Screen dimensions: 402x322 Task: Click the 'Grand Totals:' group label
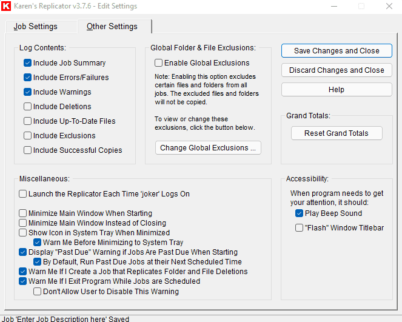point(308,116)
